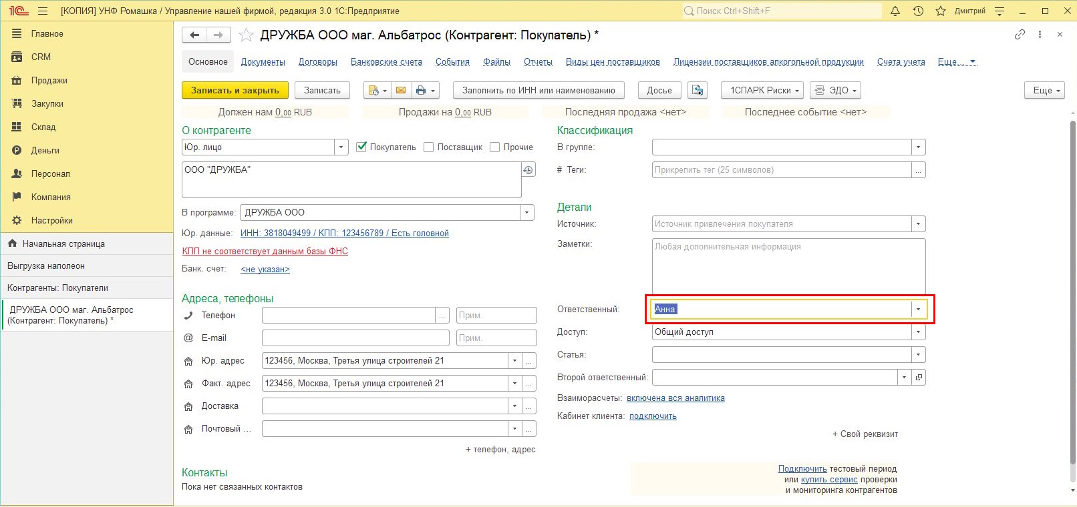Click the favorites star next to the title
Viewport: 1077px width, 507px height.
246,35
